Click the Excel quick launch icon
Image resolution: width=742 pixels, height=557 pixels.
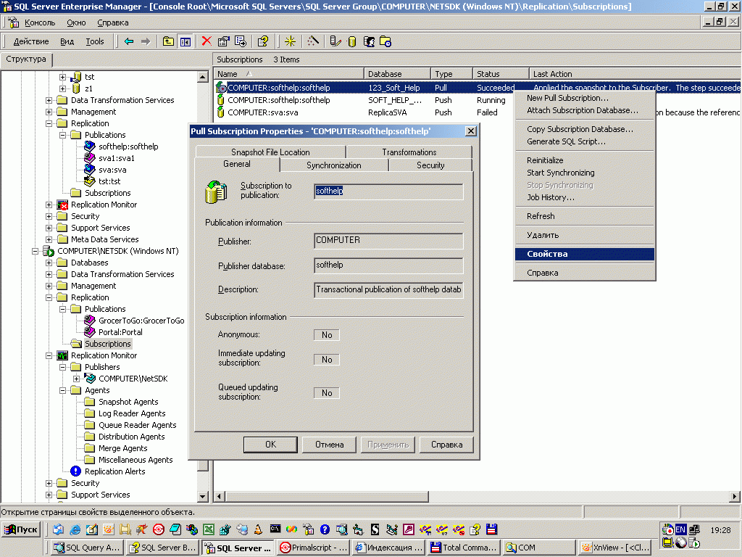(x=209, y=529)
